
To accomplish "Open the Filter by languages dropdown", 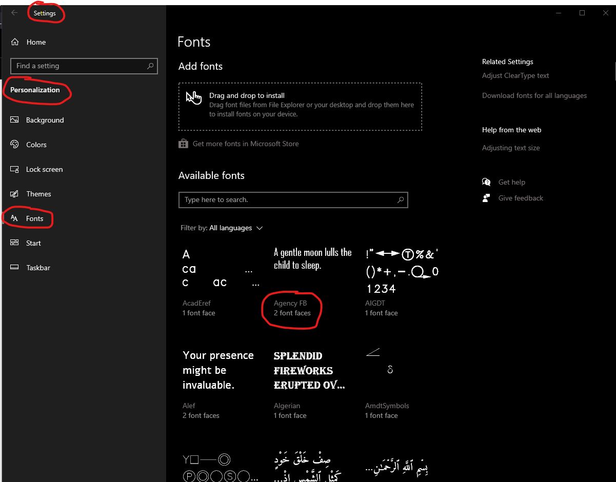I will (x=222, y=228).
